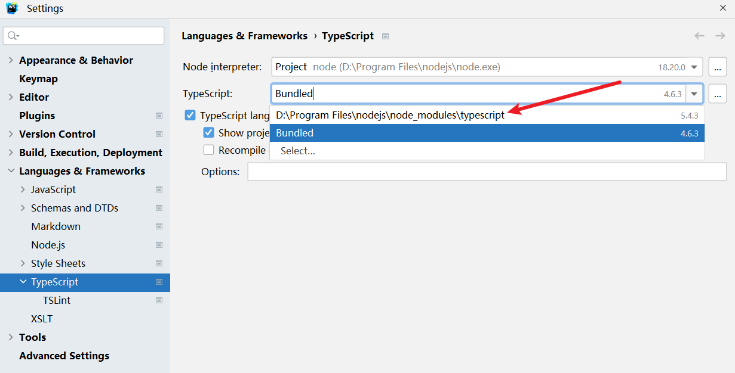The image size is (735, 373).
Task: Expand Schemas and DTDs node
Action: [x=23, y=208]
